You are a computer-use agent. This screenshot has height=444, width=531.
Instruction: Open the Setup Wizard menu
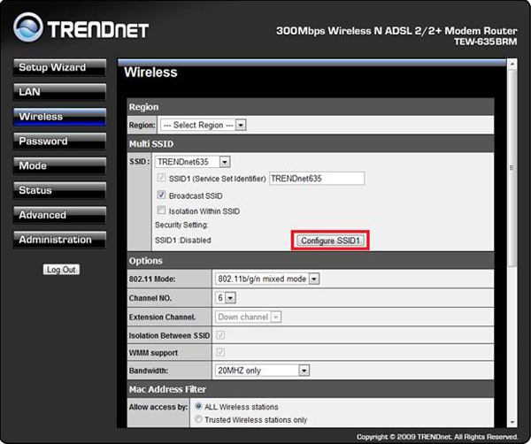coord(59,67)
